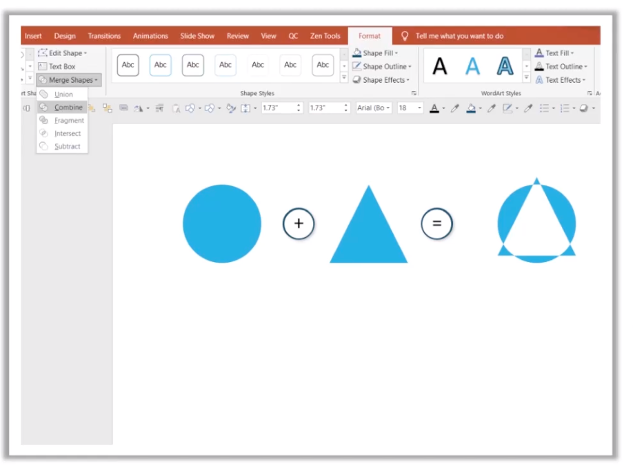Screen dimensions: 633x473
Task: Toggle the numbered list icon
Action: 565,108
